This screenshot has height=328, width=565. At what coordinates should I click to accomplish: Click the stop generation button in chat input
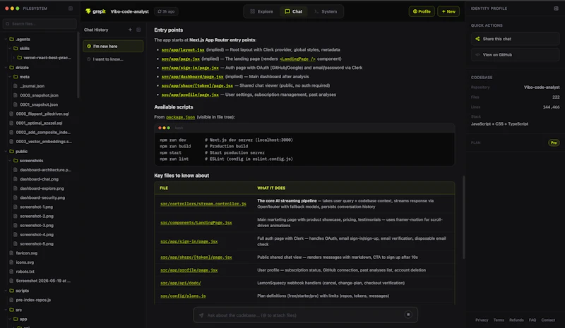408,315
